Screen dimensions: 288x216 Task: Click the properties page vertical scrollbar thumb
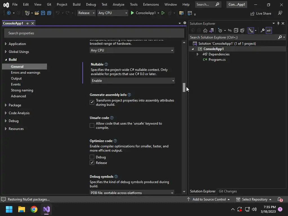[x=184, y=87]
